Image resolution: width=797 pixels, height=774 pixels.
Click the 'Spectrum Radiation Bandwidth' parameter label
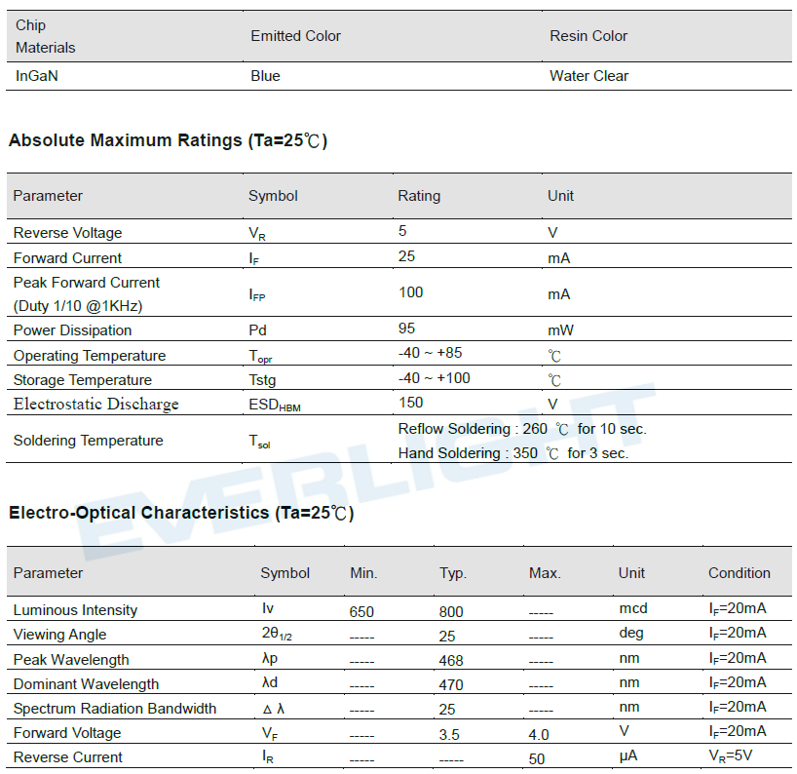115,709
